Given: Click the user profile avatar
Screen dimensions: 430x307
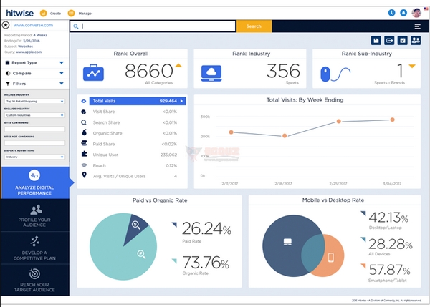Looking at the screenshot, I should (416, 12).
